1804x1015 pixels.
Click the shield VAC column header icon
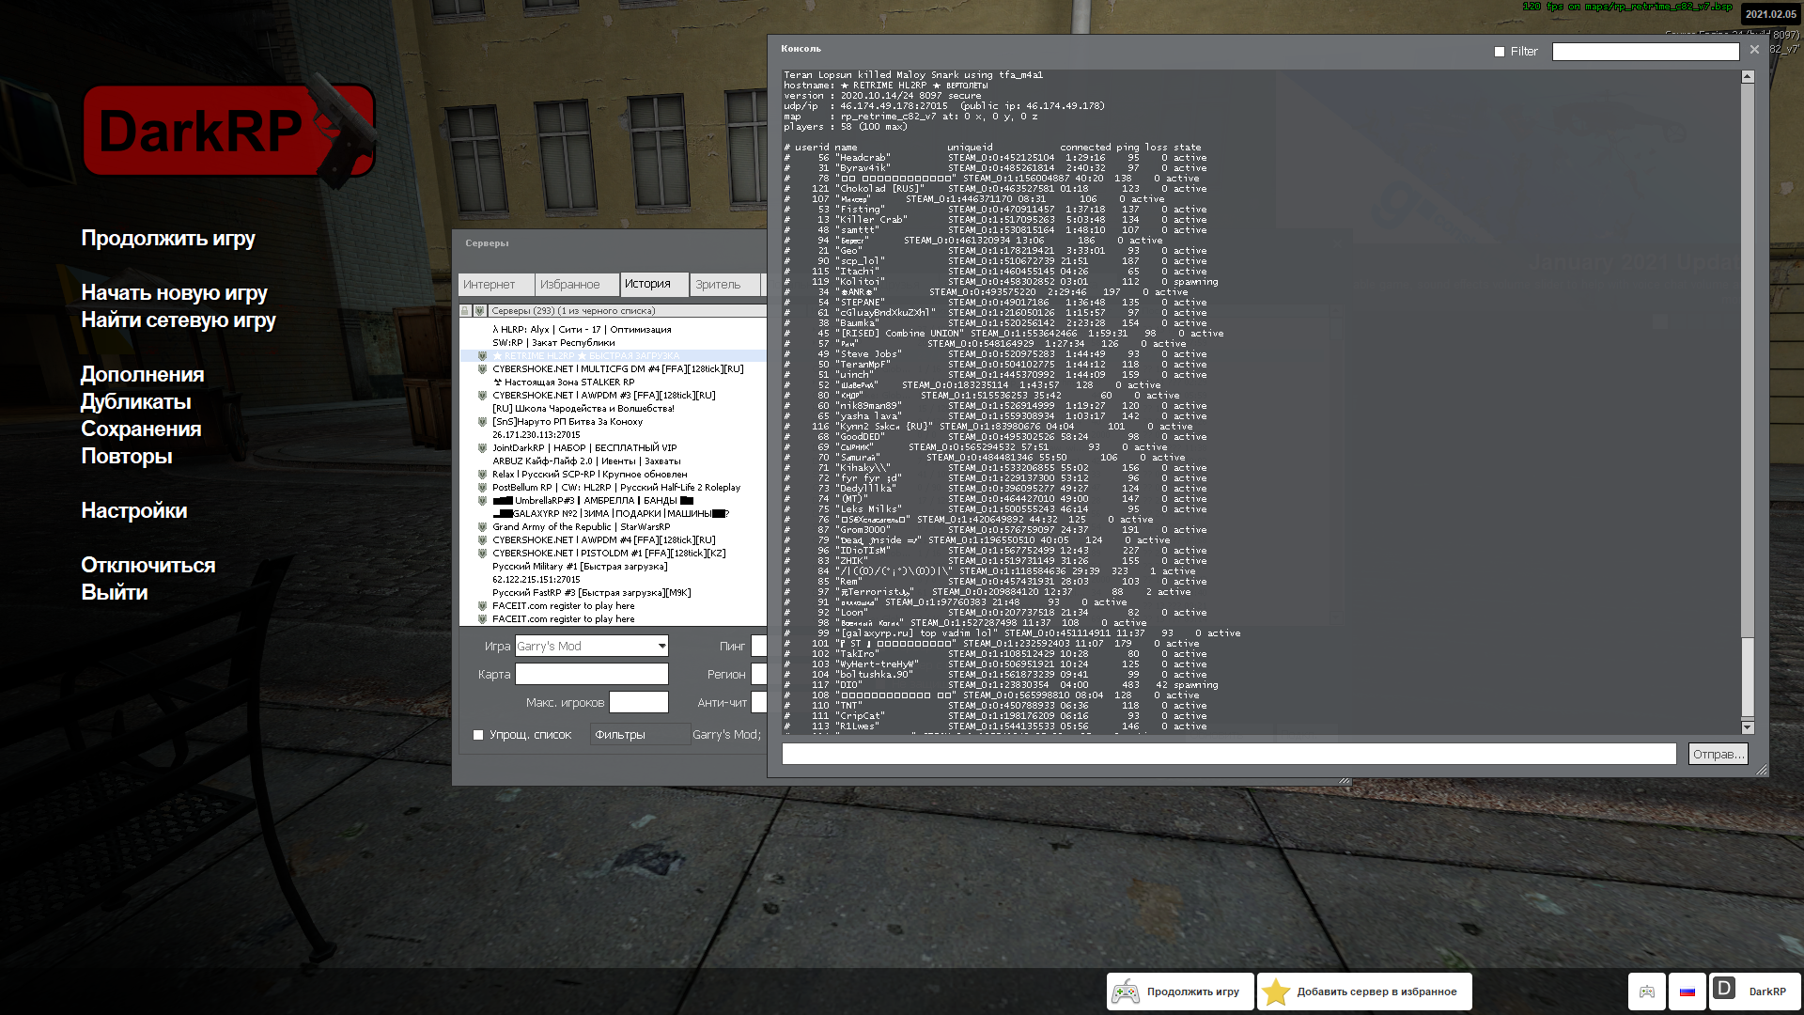[x=479, y=311]
